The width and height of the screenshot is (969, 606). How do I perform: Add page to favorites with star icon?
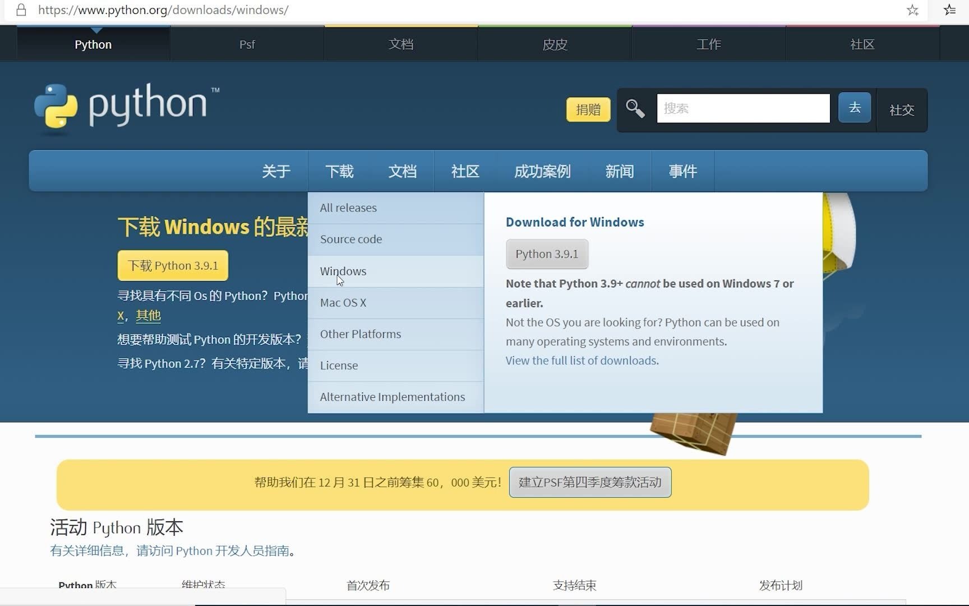tap(912, 10)
